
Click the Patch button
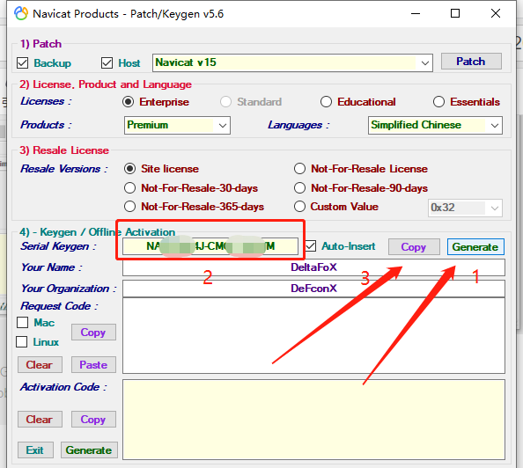click(471, 62)
